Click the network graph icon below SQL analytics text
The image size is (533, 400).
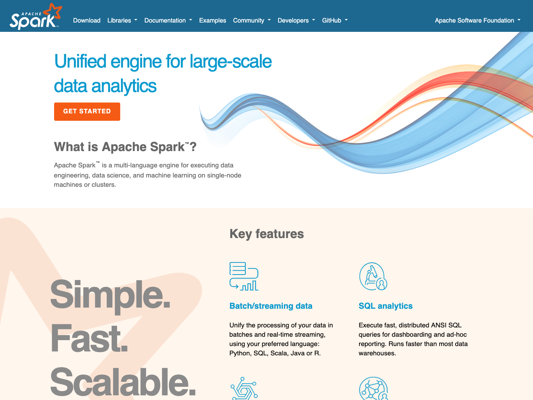[373, 388]
